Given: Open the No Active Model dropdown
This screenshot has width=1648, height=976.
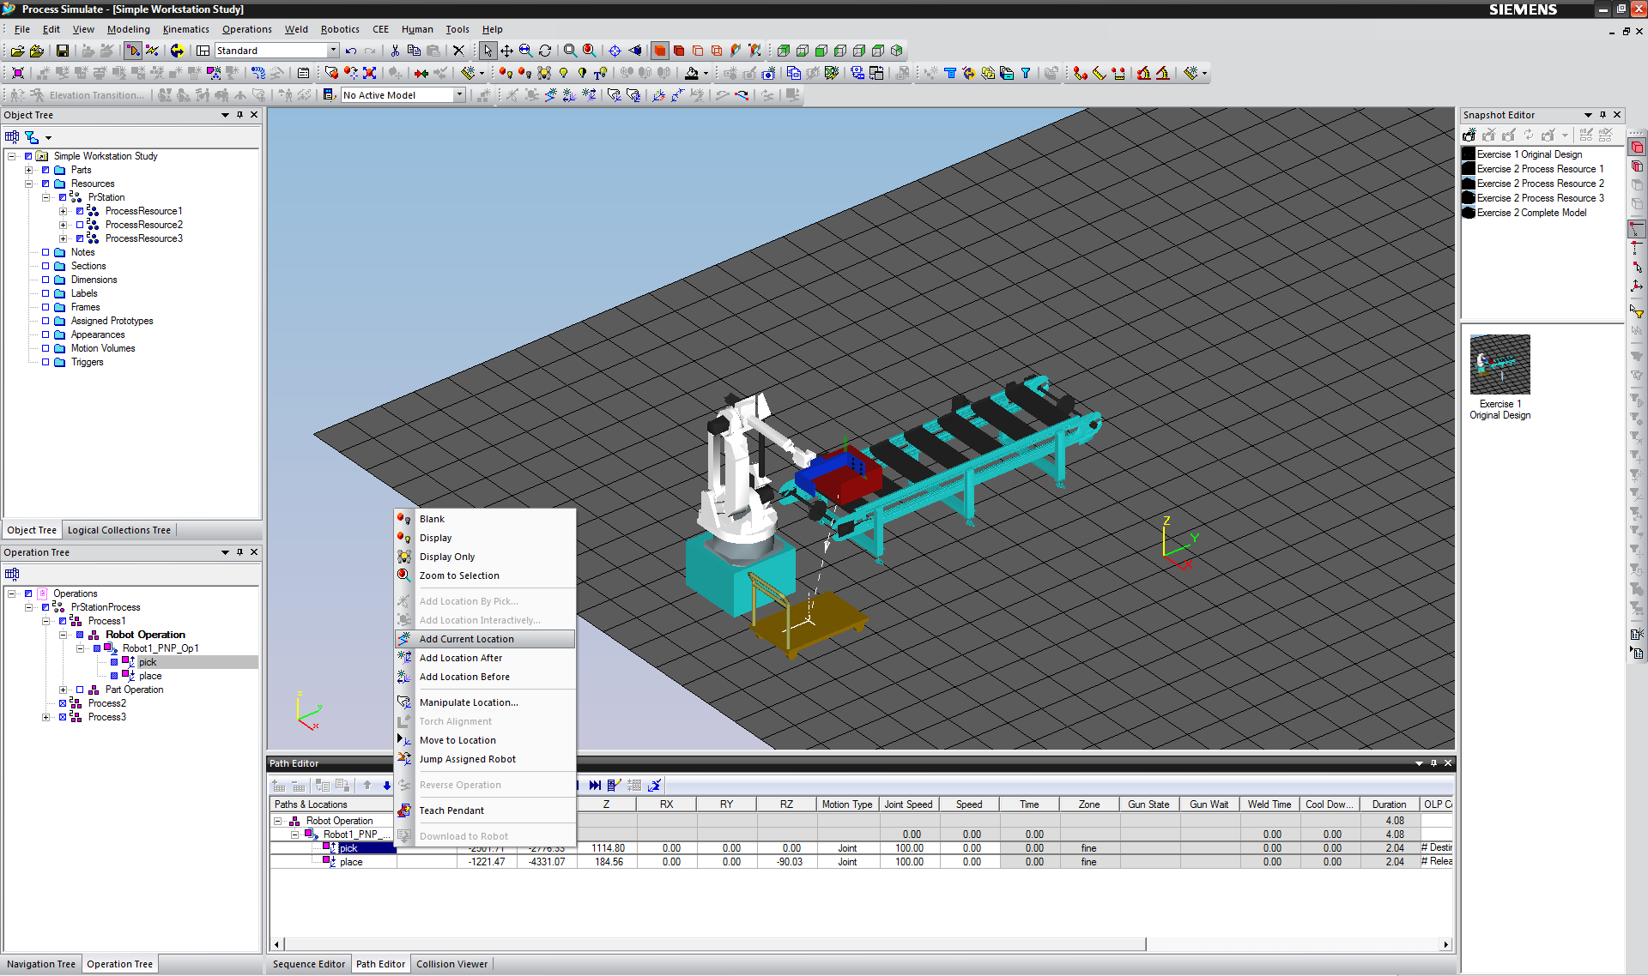Looking at the screenshot, I should click(459, 95).
